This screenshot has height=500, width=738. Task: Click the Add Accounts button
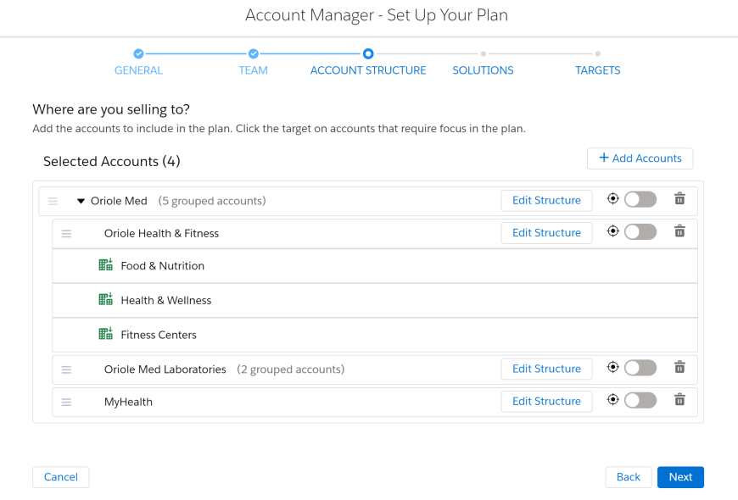click(640, 158)
